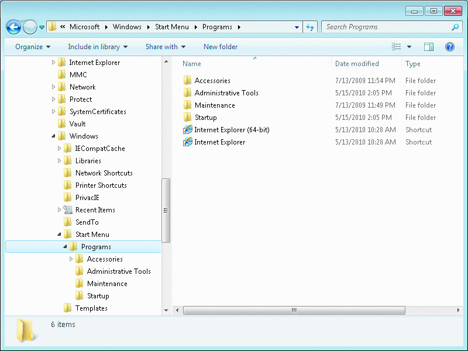Collapse the Windows tree node
Image resolution: width=468 pixels, height=351 pixels.
[53, 136]
